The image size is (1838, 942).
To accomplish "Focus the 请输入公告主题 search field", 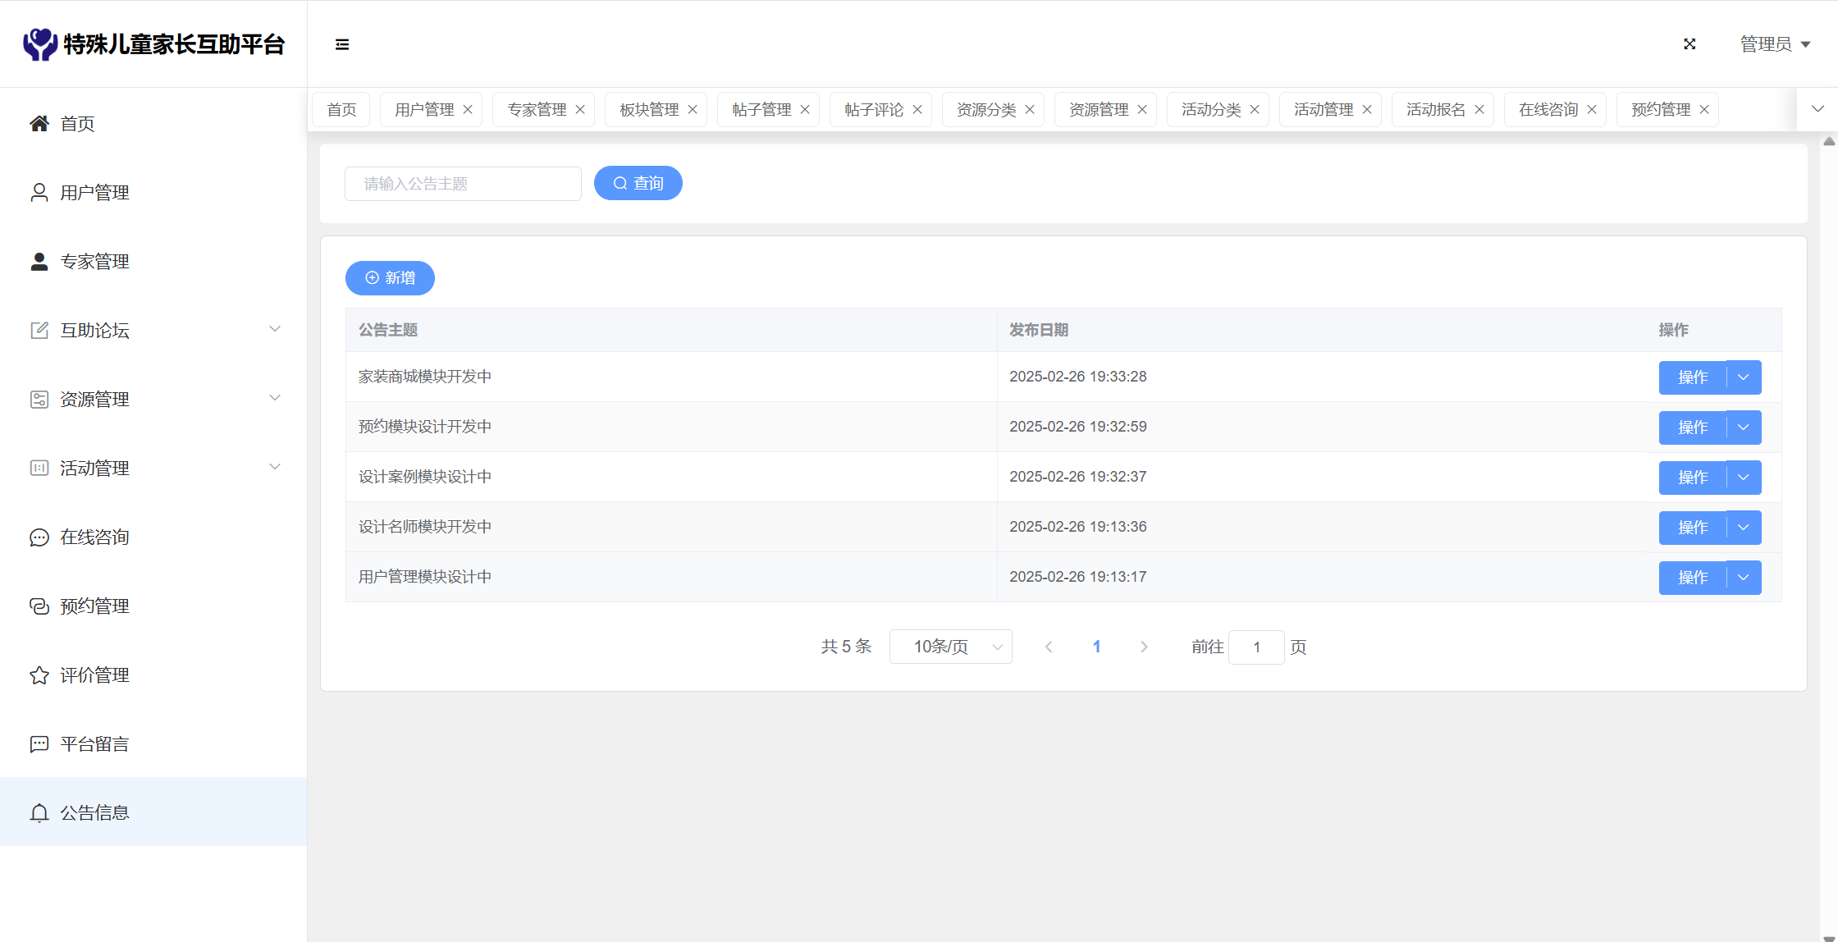I will coord(463,184).
